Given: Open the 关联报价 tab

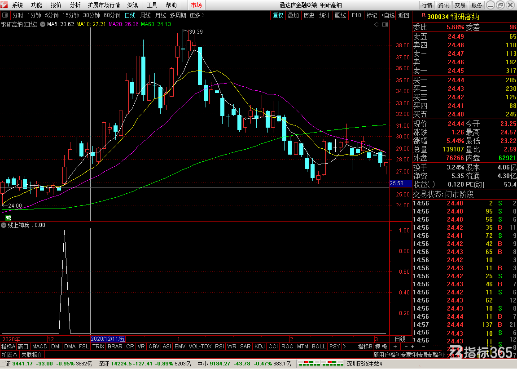Looking at the screenshot, I should coord(32,355).
